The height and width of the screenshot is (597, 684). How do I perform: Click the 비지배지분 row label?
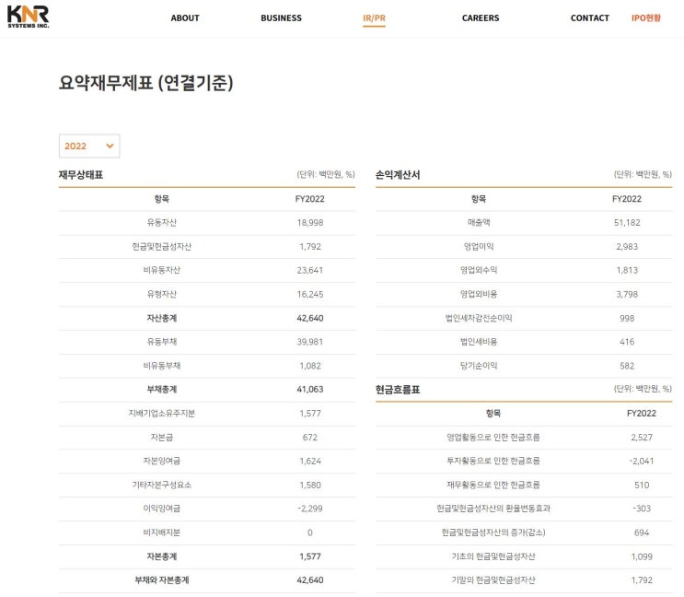pyautogui.click(x=162, y=533)
